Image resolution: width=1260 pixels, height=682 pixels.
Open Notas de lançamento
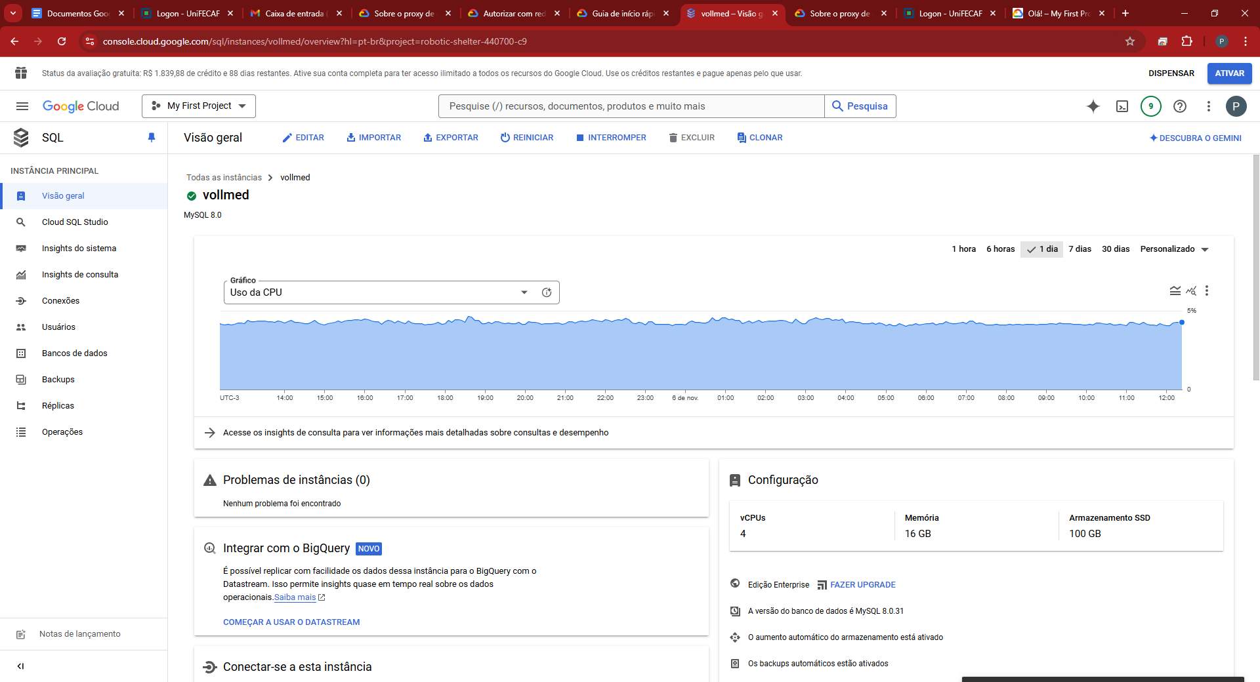(x=84, y=634)
